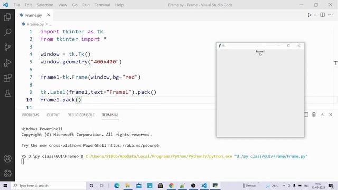Open the Terminal menu

[102, 5]
